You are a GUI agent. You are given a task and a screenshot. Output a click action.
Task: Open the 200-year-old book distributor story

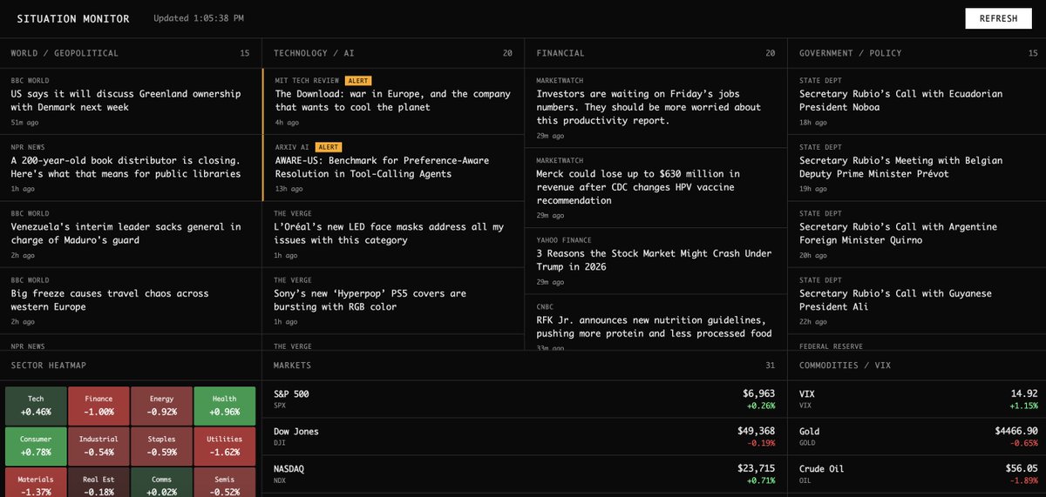(126, 167)
